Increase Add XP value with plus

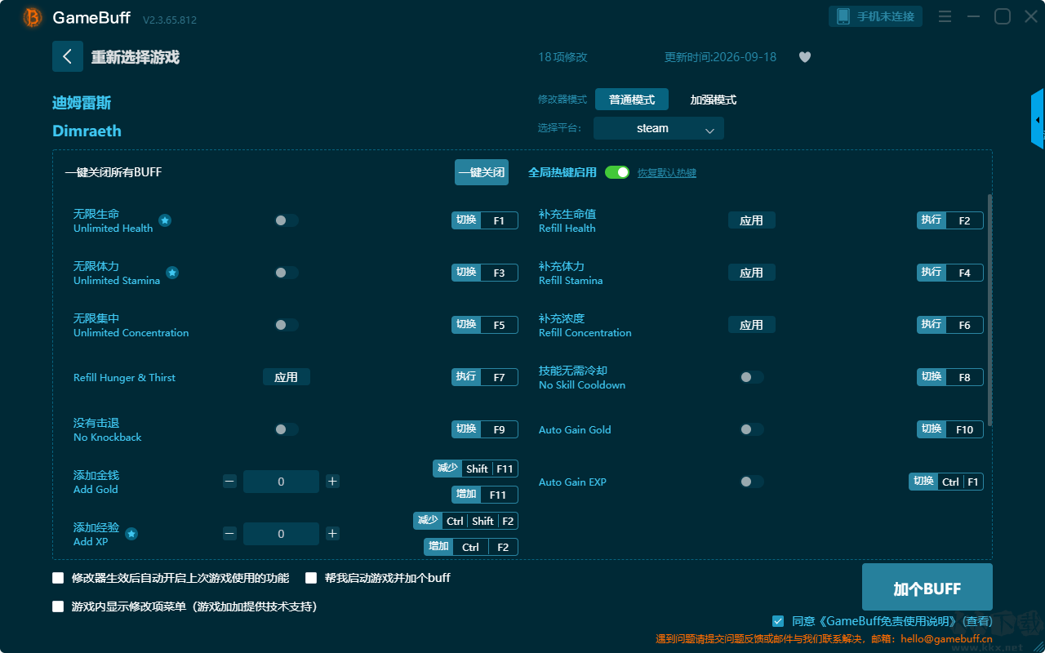click(x=332, y=534)
